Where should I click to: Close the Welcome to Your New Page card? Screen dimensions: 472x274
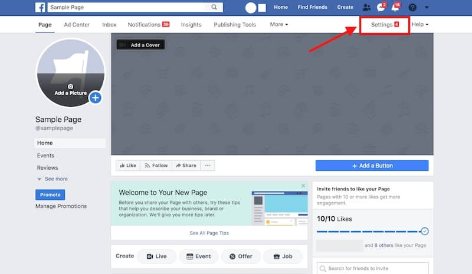pos(303,186)
